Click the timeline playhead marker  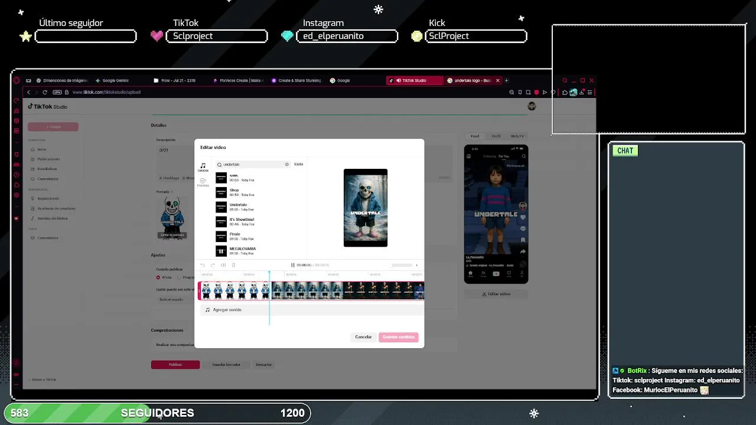(269, 273)
